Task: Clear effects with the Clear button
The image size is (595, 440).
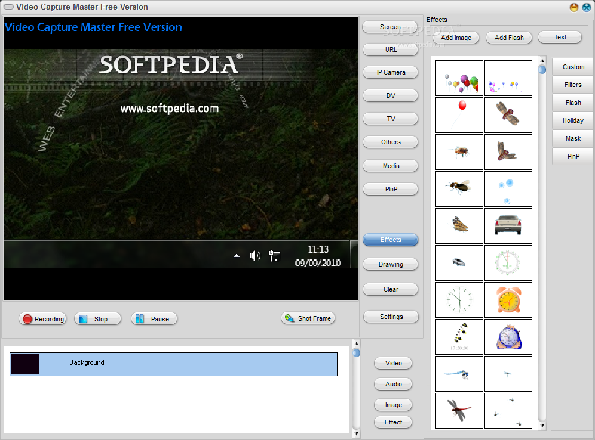Action: 390,289
